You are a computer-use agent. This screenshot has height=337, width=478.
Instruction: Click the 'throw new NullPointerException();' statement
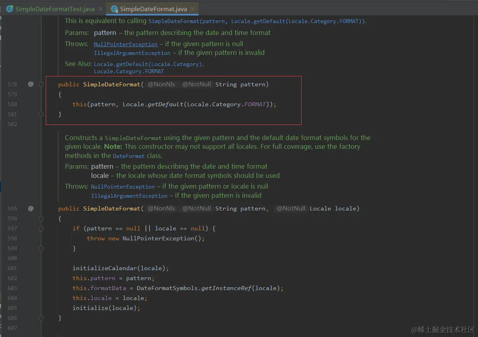pos(146,238)
